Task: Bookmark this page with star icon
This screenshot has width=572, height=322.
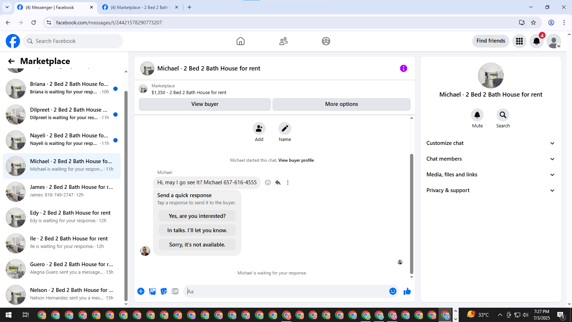Action: coord(533,23)
